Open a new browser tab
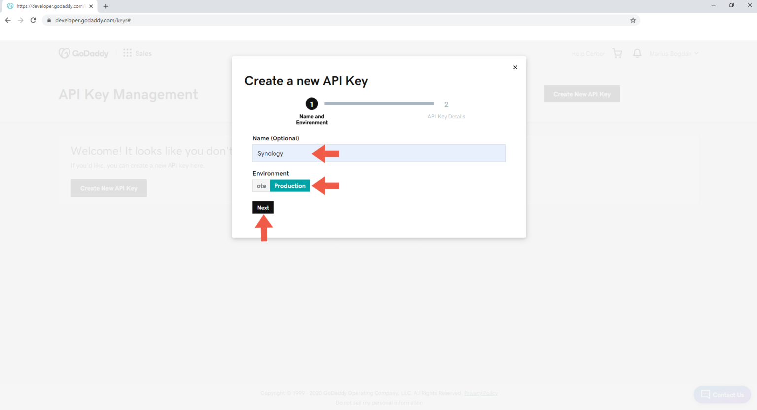 click(105, 6)
